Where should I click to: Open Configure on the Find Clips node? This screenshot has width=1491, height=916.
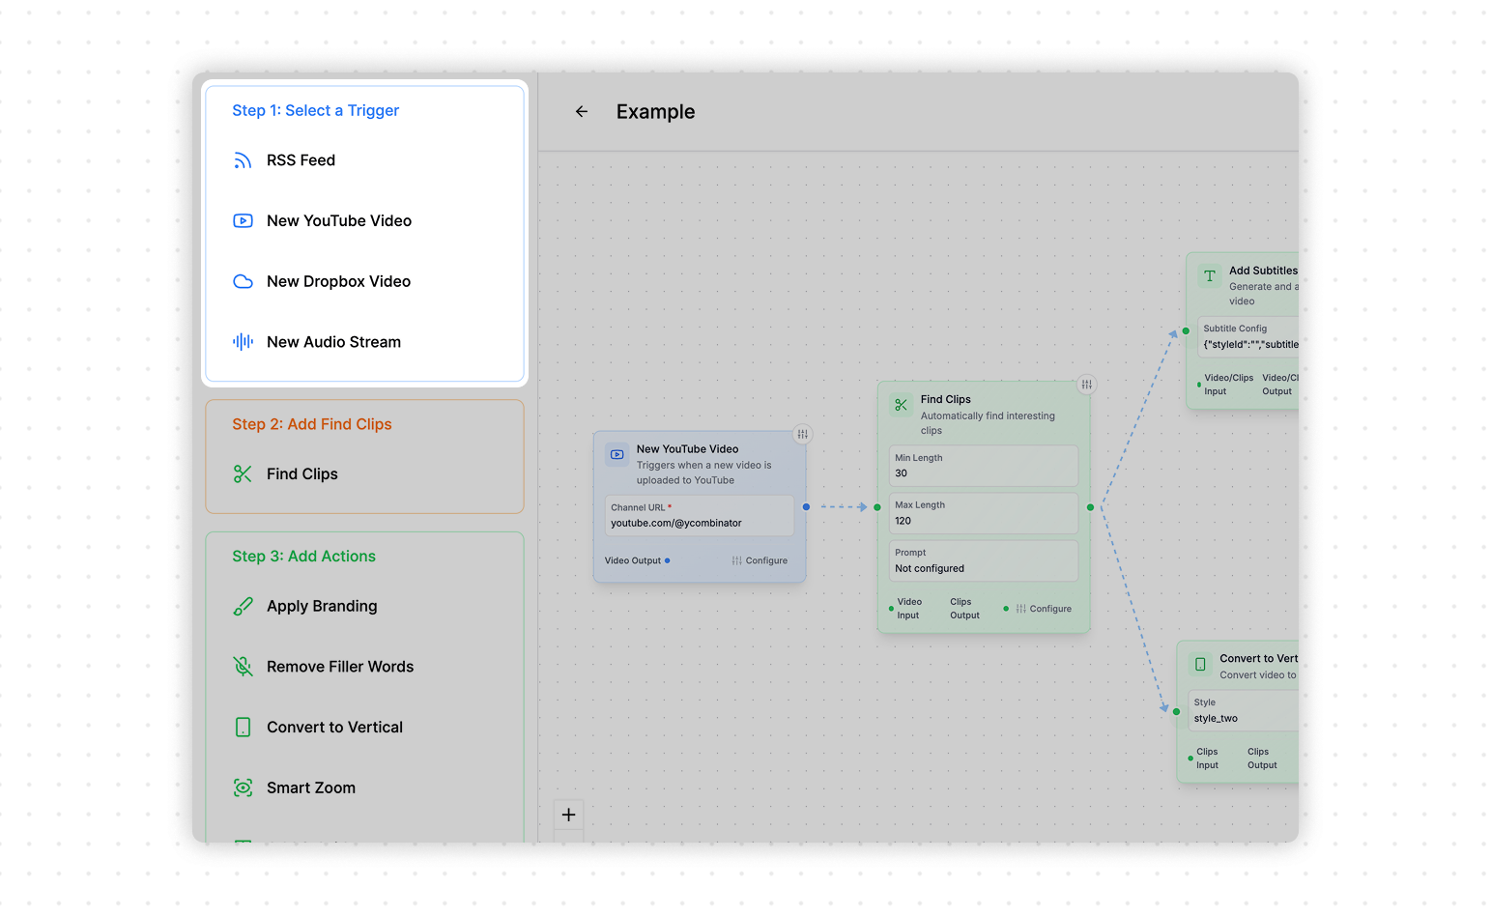[1047, 608]
